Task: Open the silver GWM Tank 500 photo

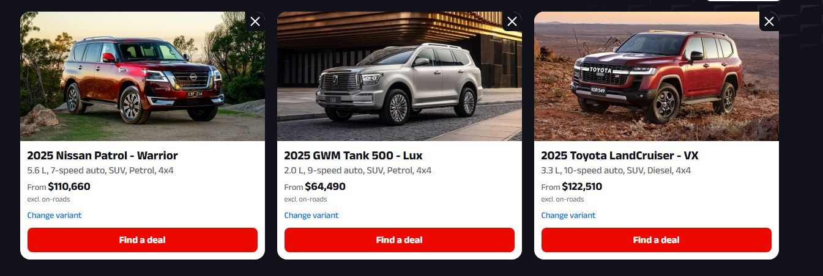Action: click(x=400, y=76)
